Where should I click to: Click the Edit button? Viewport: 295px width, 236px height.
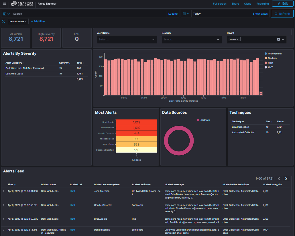(282, 3)
